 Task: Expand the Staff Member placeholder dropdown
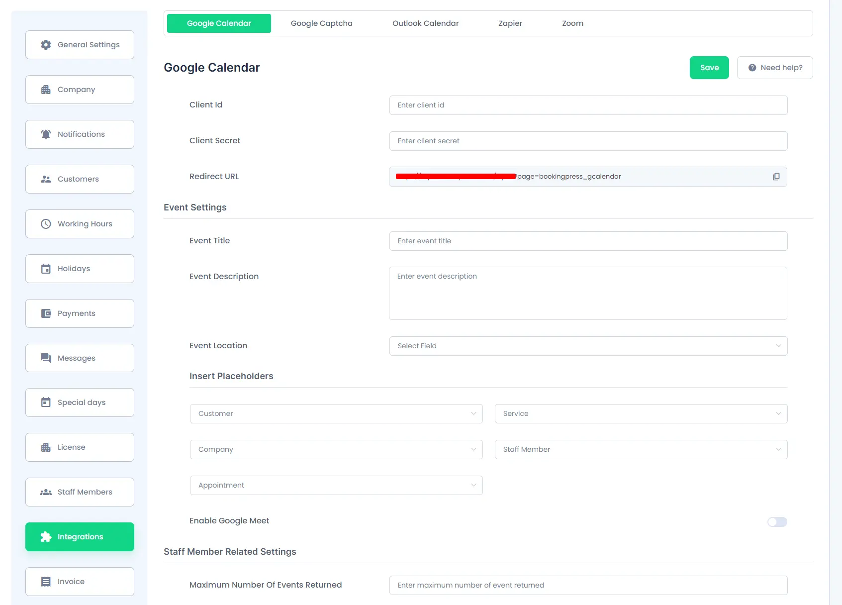641,449
